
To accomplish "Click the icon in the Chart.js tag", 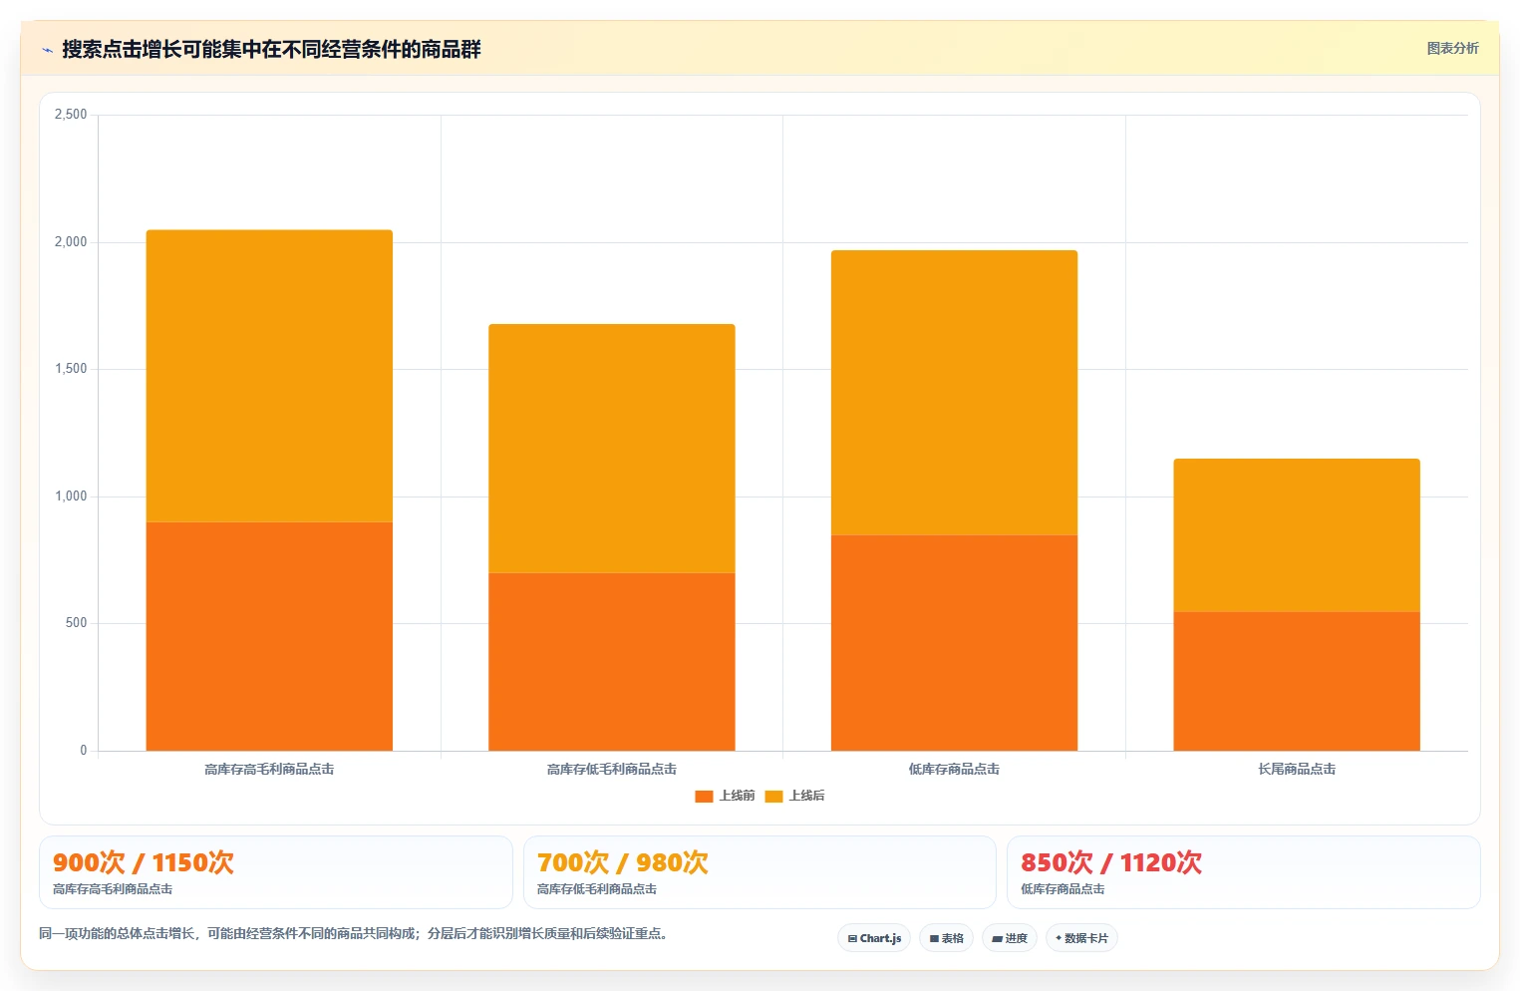I will [x=852, y=938].
